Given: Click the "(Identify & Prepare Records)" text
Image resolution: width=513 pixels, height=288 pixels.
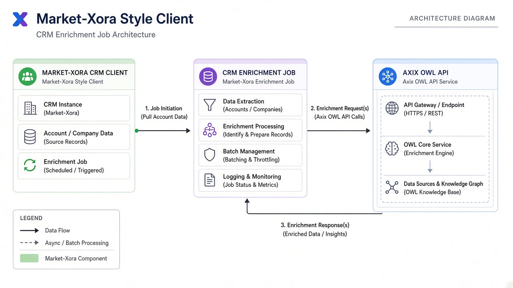Looking at the screenshot, I should [258, 134].
